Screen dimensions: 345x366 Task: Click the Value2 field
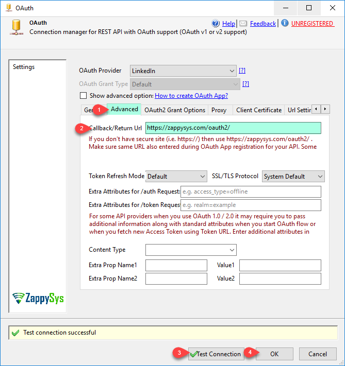point(280,278)
